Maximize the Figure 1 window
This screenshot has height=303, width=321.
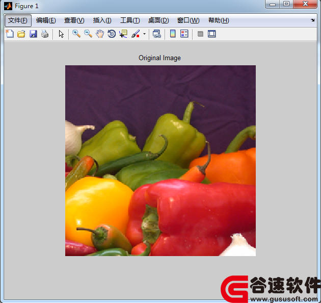(x=286, y=4)
